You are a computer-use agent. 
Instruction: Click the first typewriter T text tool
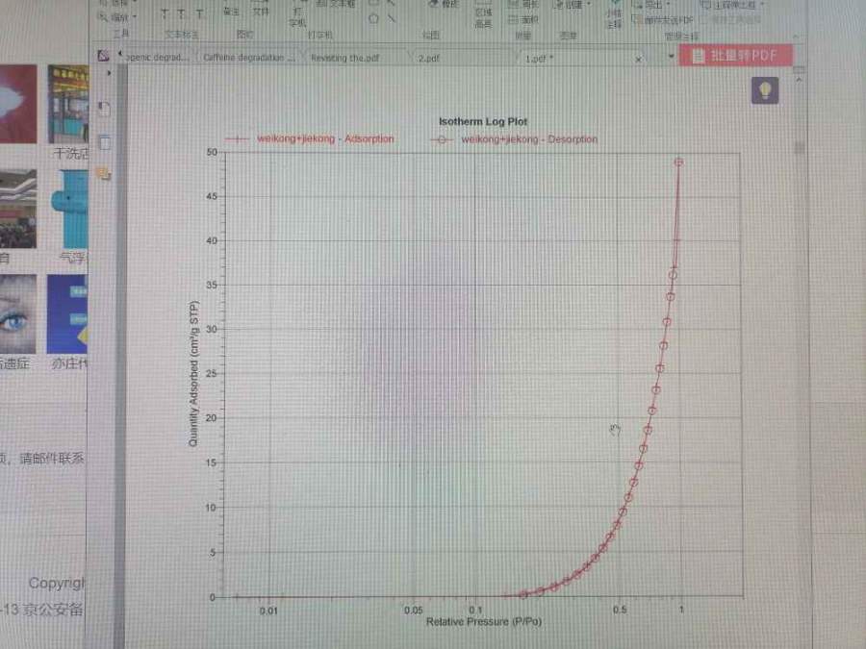coord(164,14)
